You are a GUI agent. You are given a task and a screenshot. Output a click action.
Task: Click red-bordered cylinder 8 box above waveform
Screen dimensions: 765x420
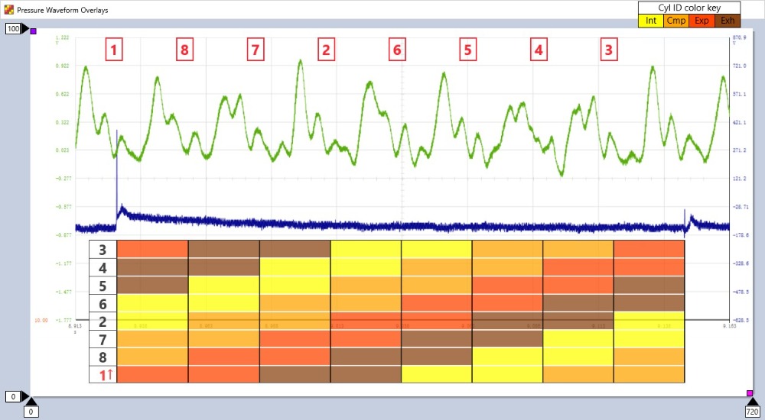click(184, 50)
